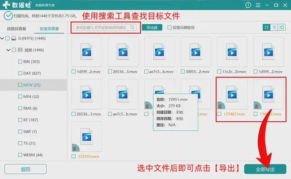Click the 数据蛙 app logo
This screenshot has width=291, height=179.
coord(17,5)
